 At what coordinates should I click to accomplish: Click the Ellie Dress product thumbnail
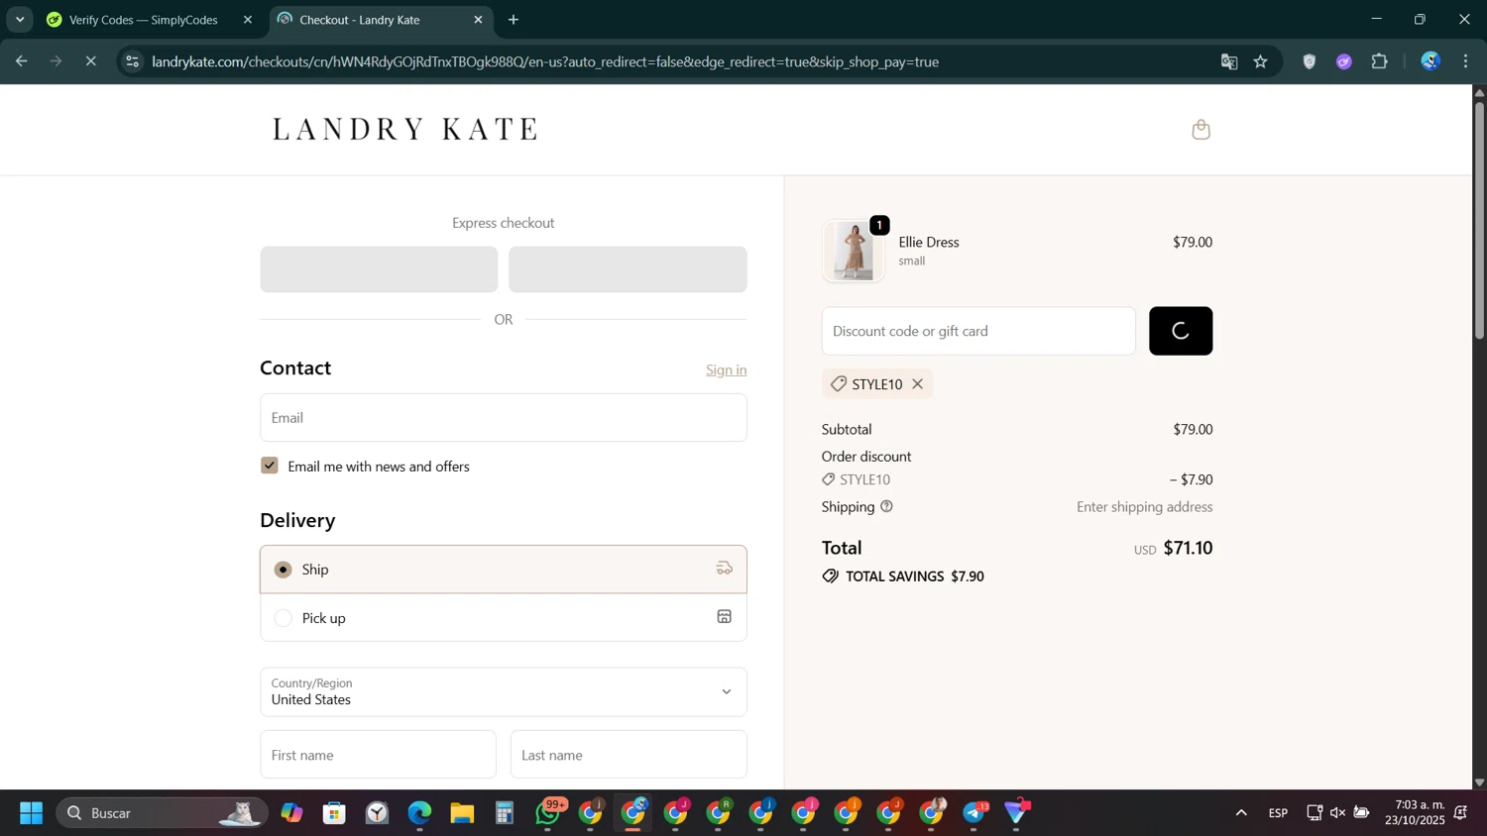854,251
